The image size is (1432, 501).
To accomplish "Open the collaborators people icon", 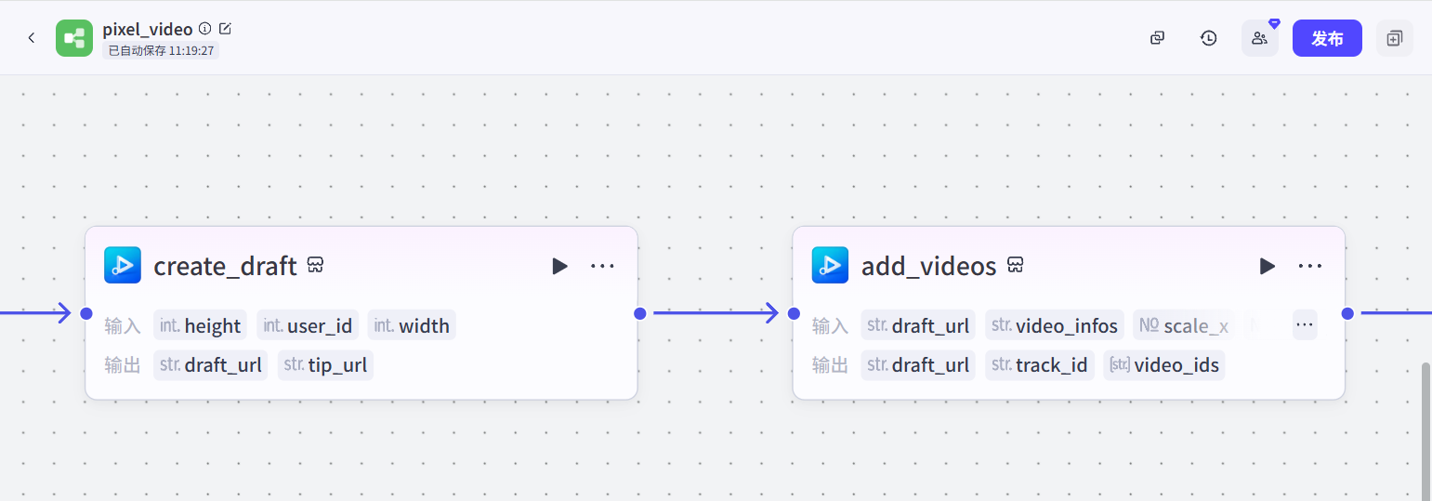I will [1260, 38].
